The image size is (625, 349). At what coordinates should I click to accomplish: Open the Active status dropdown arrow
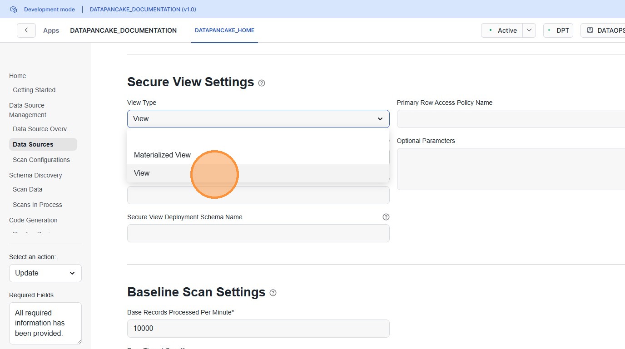(529, 30)
